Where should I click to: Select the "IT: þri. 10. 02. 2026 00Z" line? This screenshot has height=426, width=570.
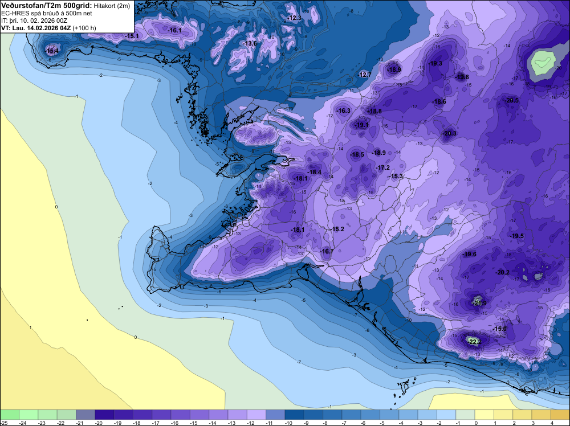(x=34, y=21)
